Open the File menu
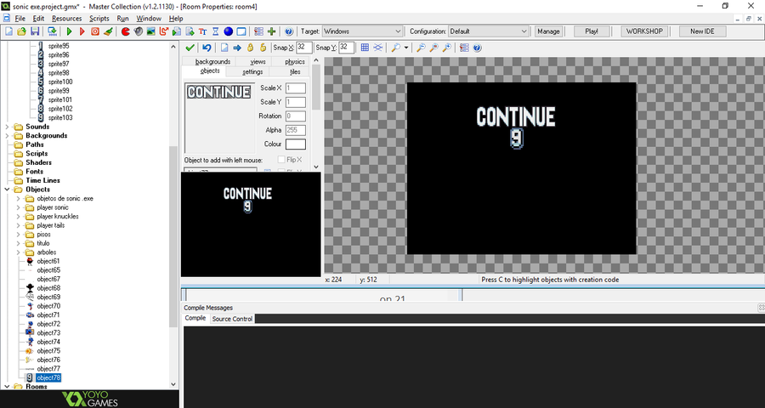The image size is (765, 408). 20,19
